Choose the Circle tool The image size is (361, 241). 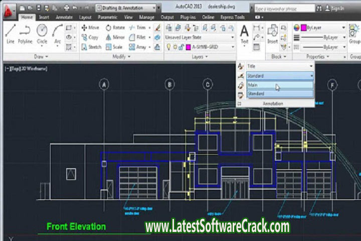click(42, 34)
